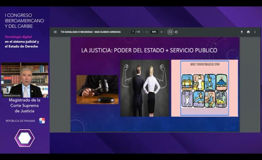Click the PDF title TIC-BANALIDAD O NECESIDAD

91,32
